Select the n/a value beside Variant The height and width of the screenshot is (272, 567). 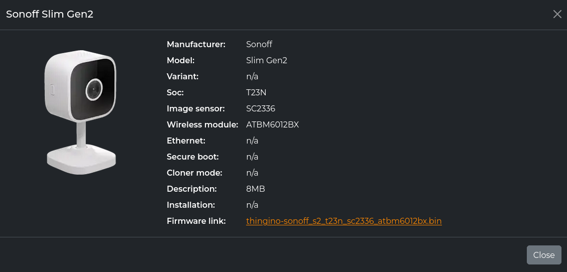tap(253, 77)
